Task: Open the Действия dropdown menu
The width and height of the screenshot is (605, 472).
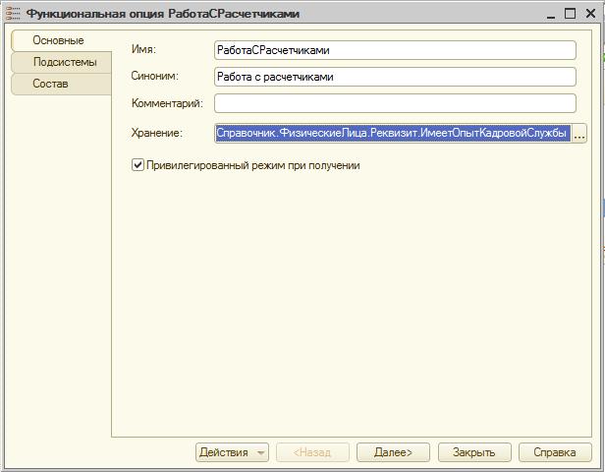Action: [232, 452]
